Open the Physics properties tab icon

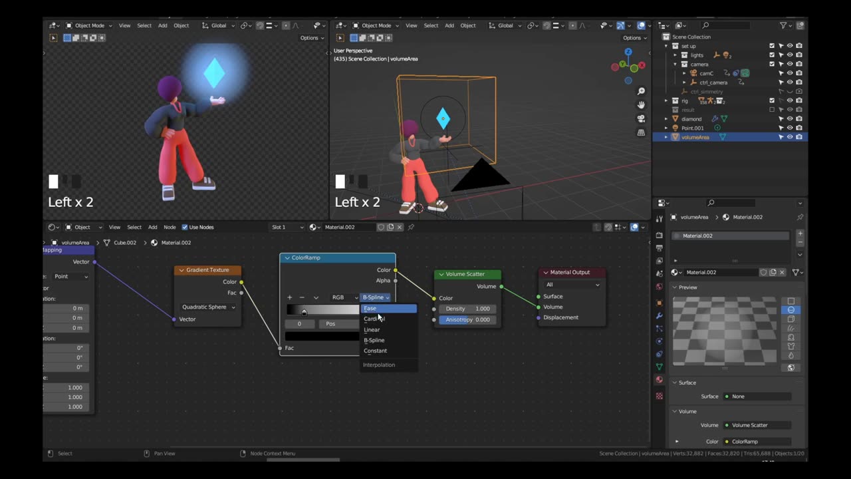click(659, 341)
